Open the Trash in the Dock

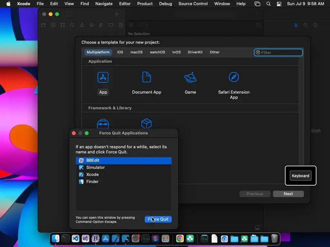point(274,239)
